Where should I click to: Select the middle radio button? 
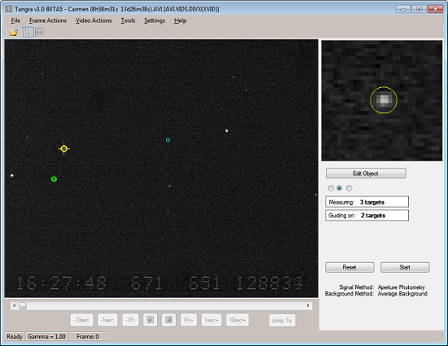click(x=340, y=188)
